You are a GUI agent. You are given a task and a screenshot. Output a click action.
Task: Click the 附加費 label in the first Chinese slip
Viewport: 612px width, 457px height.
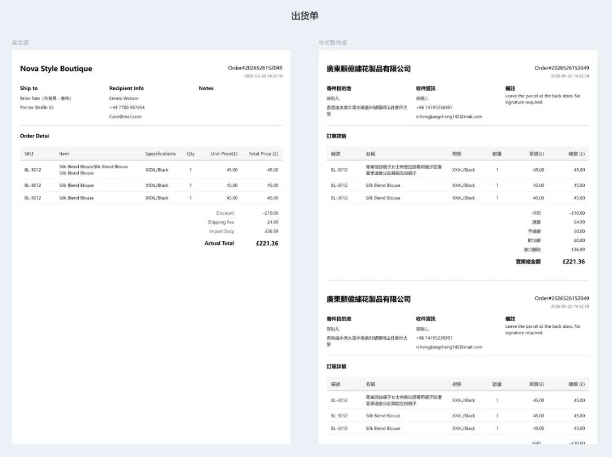534,241
